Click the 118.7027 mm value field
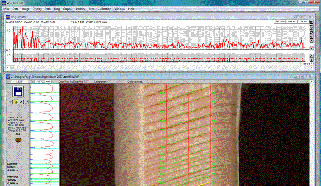Screen dimensions: 321x186 click(43, 82)
